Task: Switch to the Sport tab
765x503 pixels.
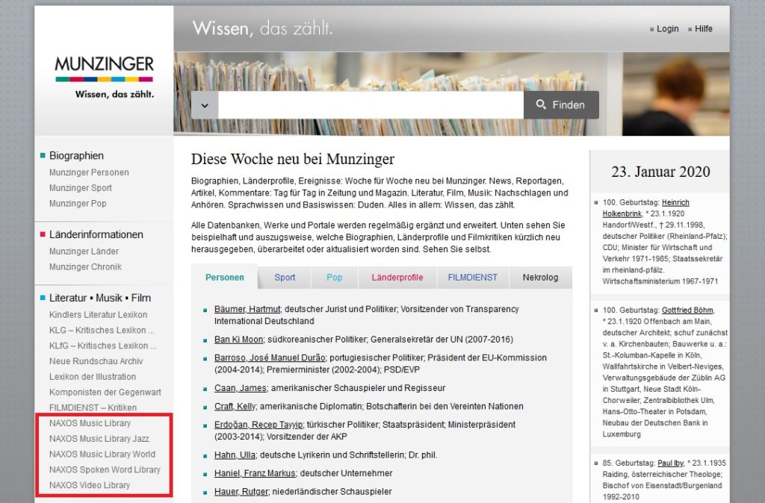Action: [x=285, y=278]
